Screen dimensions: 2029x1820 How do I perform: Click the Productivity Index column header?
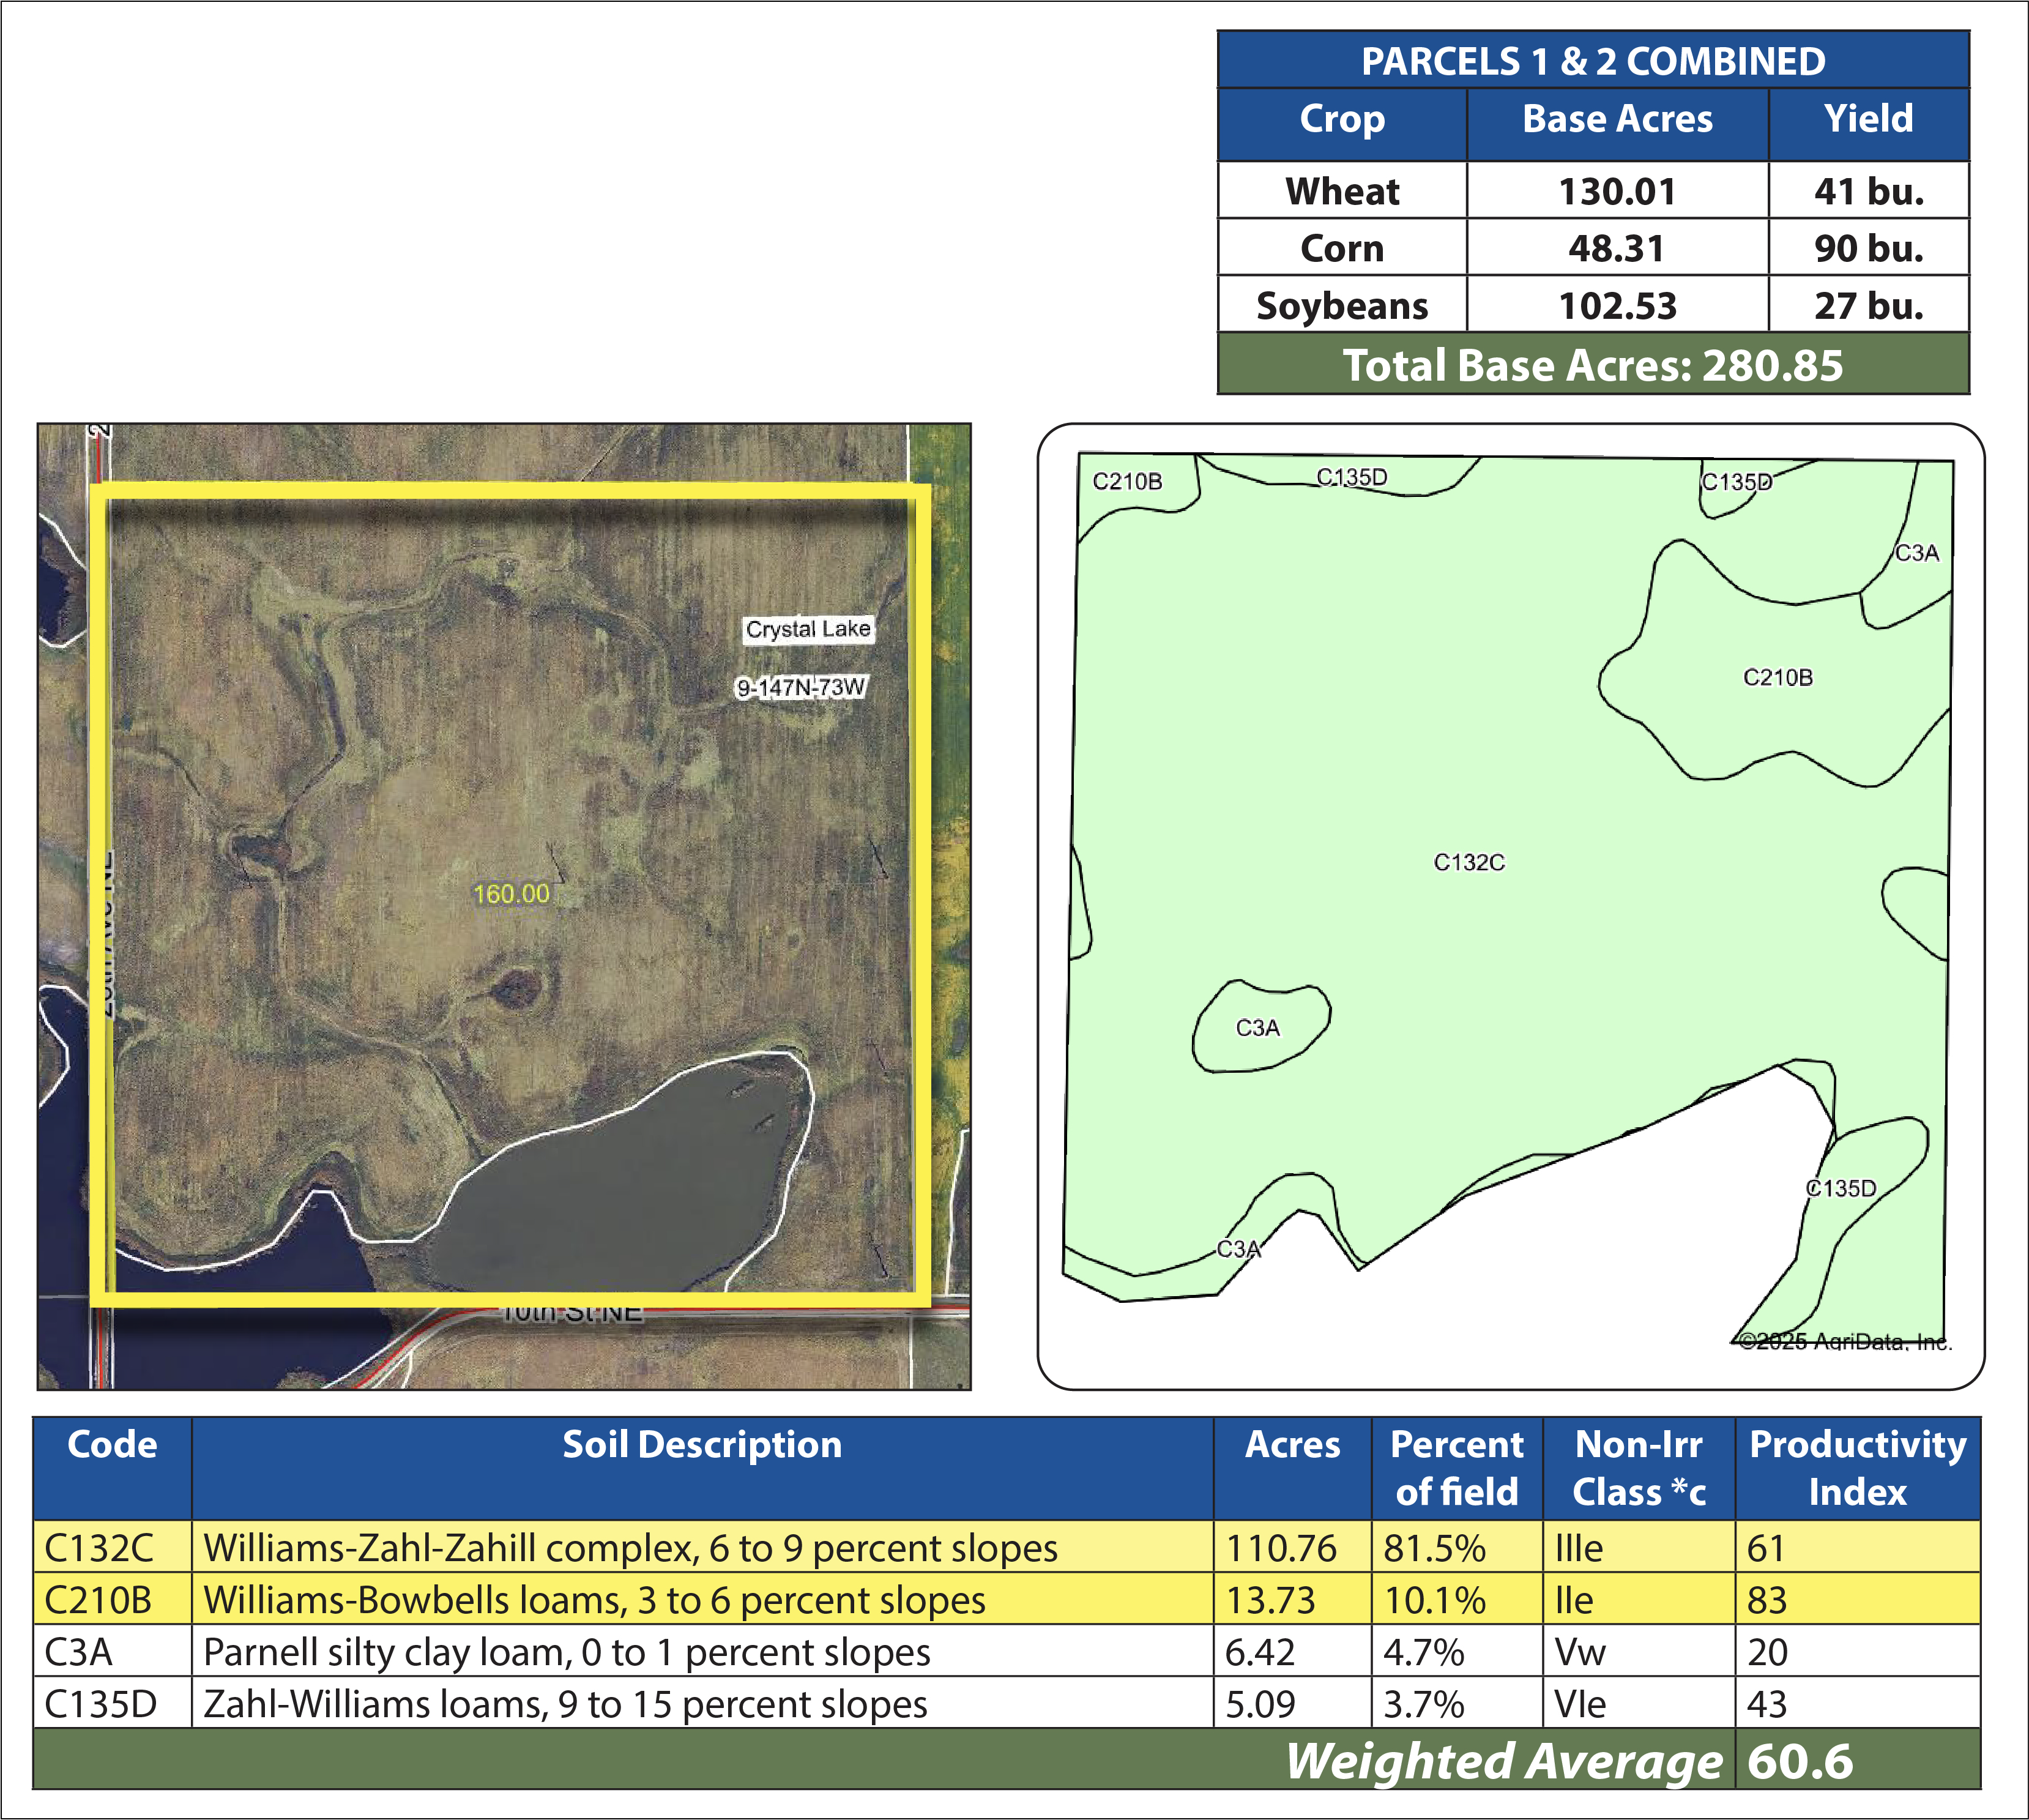pos(1857,1468)
